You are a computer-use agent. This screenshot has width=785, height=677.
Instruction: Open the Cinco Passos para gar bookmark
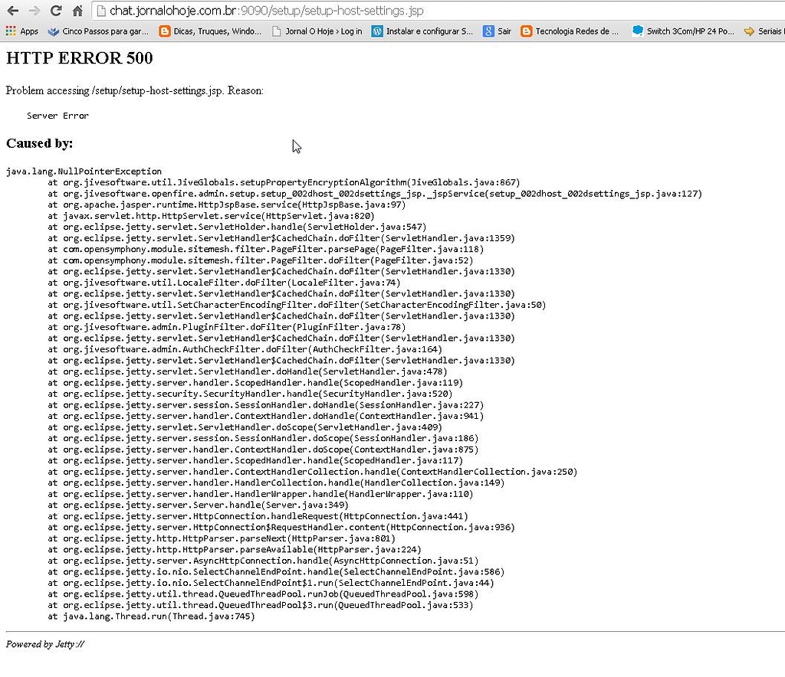click(x=92, y=31)
